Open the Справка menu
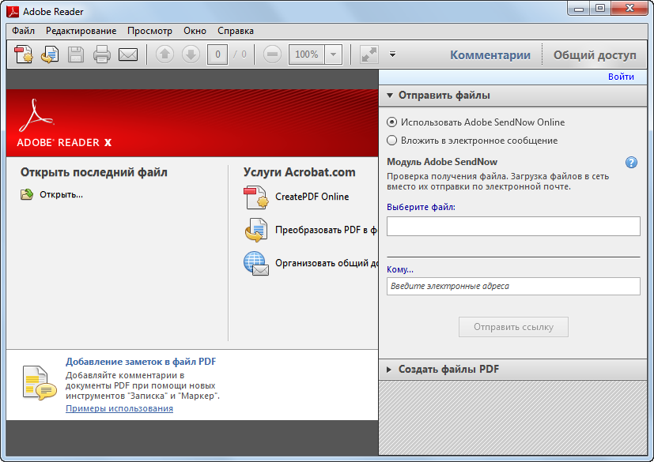The image size is (654, 462). click(x=235, y=31)
